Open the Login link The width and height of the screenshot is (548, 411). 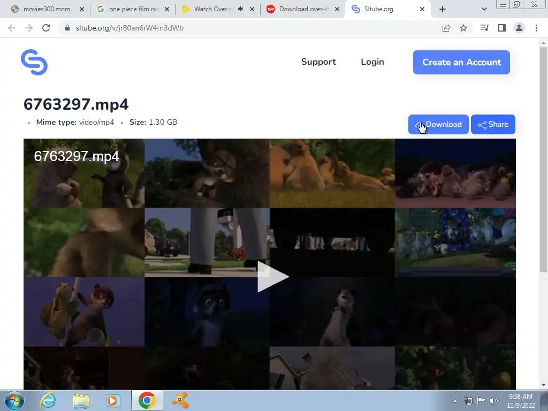pos(372,62)
